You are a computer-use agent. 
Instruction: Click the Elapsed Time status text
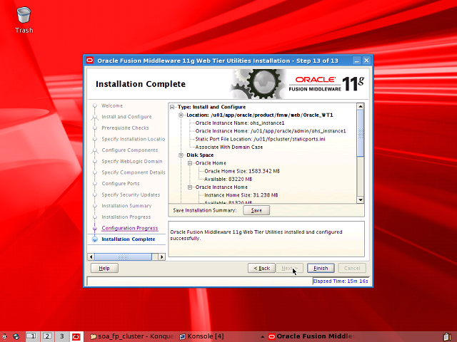tap(341, 281)
